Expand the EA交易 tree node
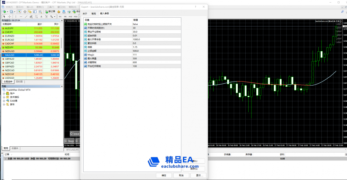Image resolution: width=347 pixels, height=180 pixels. coord(4,101)
